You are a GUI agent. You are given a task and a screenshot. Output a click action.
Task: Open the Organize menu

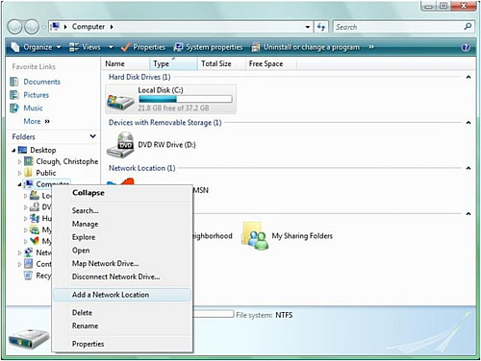pos(36,47)
